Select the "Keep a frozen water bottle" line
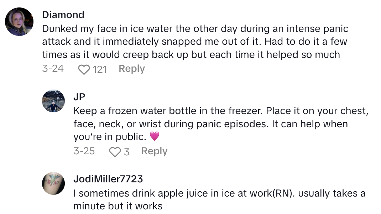The height and width of the screenshot is (214, 381). click(220, 111)
